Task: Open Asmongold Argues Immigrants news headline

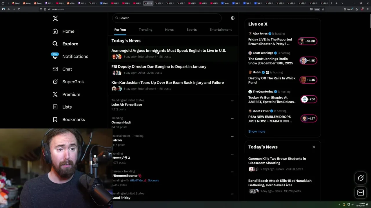Action: pyautogui.click(x=169, y=51)
